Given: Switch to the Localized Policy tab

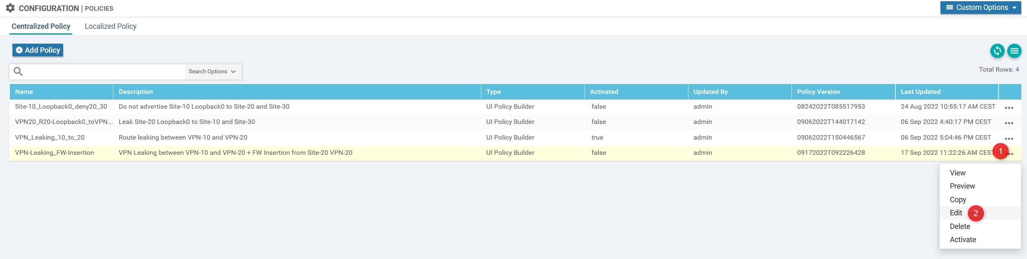Looking at the screenshot, I should [x=111, y=26].
